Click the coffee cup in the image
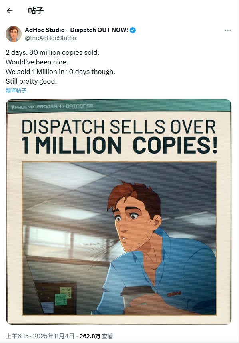The width and height of the screenshot is (239, 343). [x=134, y=297]
